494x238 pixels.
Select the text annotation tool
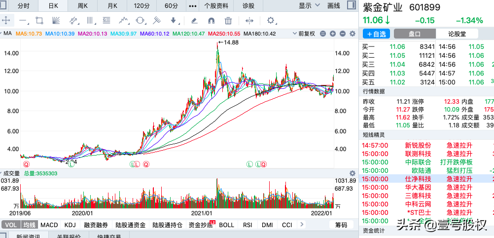(106, 21)
